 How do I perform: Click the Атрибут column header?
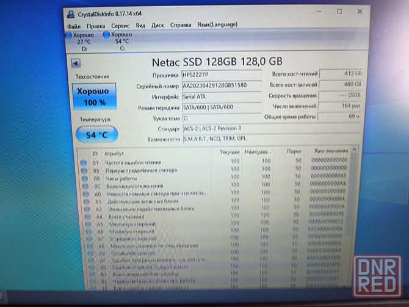coord(114,153)
